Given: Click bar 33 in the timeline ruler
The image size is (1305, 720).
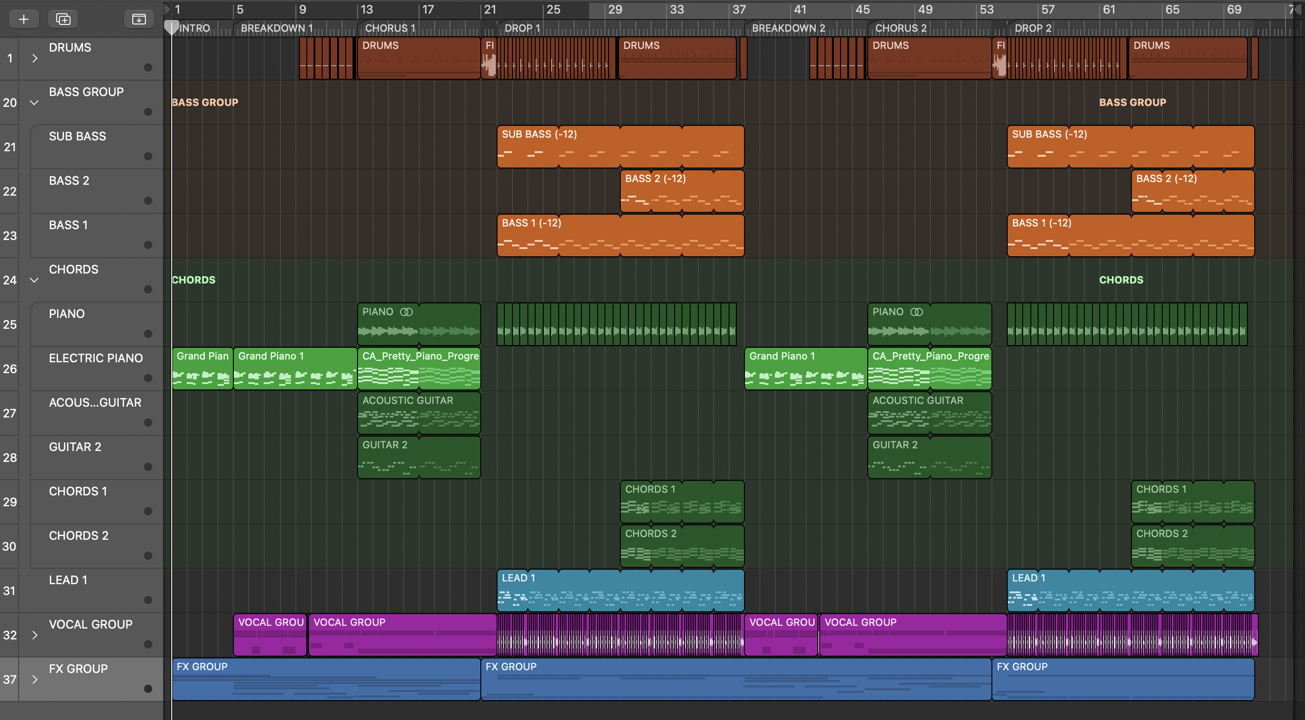Looking at the screenshot, I should tap(677, 10).
